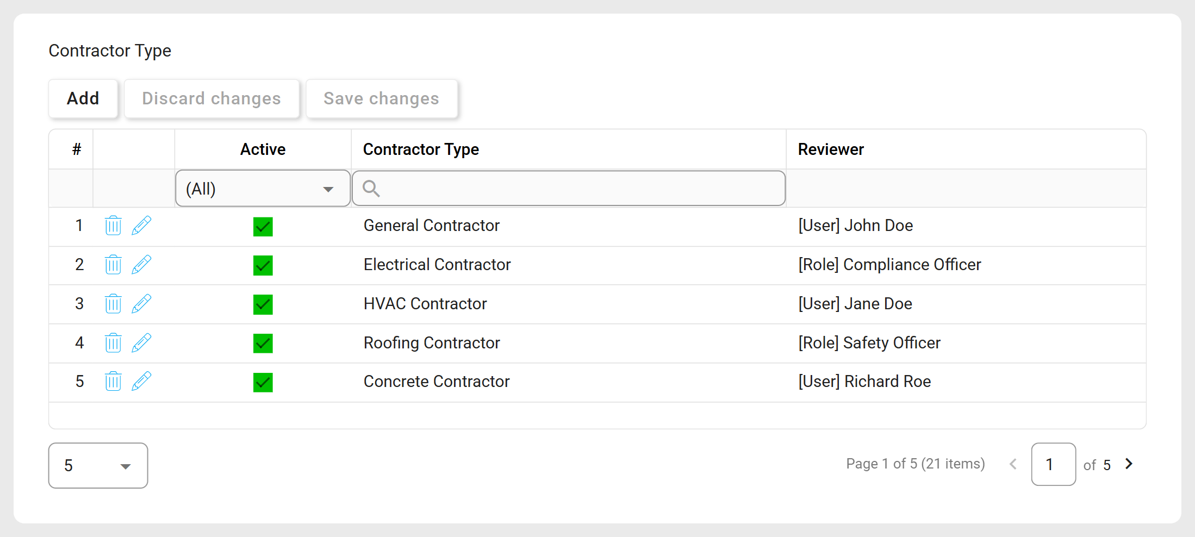Viewport: 1195px width, 537px height.
Task: Sort by Reviewer column header
Action: (831, 149)
